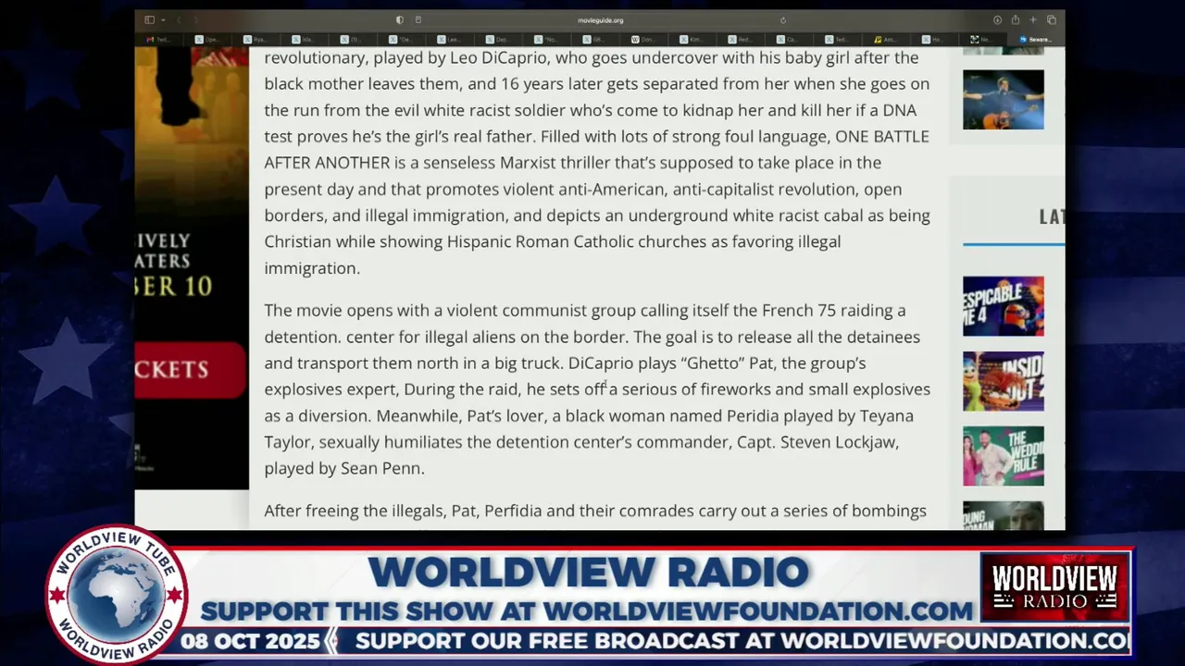Open the Share menu icon
Image resolution: width=1185 pixels, height=666 pixels.
pyautogui.click(x=1016, y=20)
